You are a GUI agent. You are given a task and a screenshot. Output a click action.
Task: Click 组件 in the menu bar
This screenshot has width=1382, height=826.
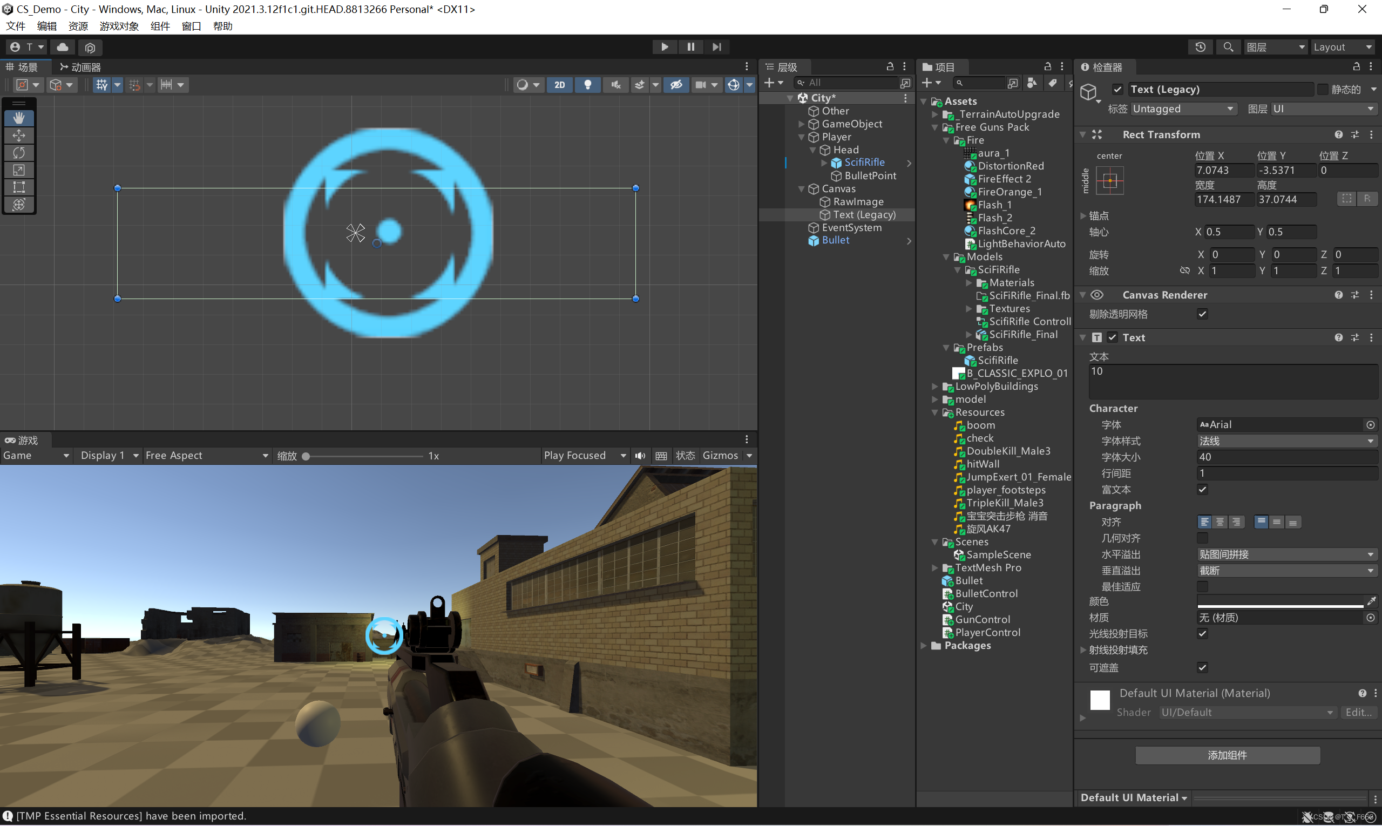pos(159,26)
